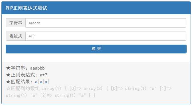
Task: Click the PHP正则表达式测试 panel title
Action: [26, 8]
